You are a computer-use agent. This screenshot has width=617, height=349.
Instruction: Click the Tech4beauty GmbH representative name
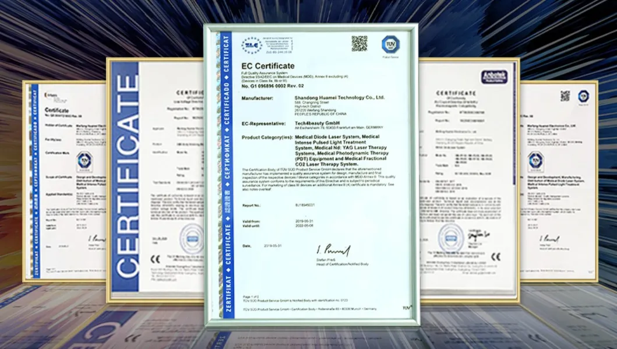[x=318, y=123]
